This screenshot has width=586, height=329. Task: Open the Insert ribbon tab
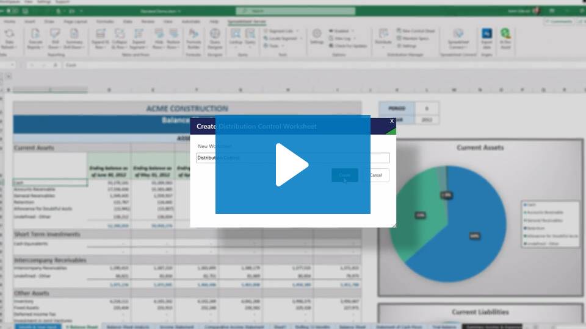[30, 22]
